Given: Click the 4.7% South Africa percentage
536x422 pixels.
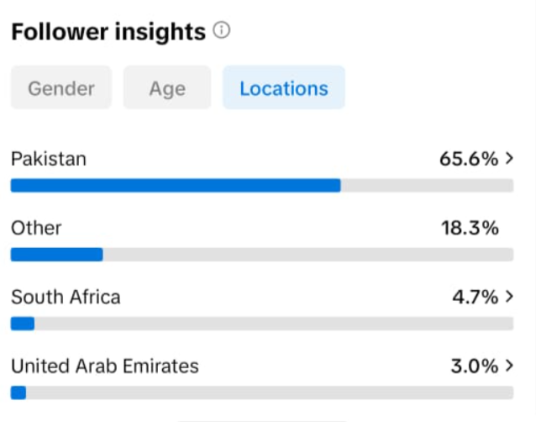Looking at the screenshot, I should point(476,297).
